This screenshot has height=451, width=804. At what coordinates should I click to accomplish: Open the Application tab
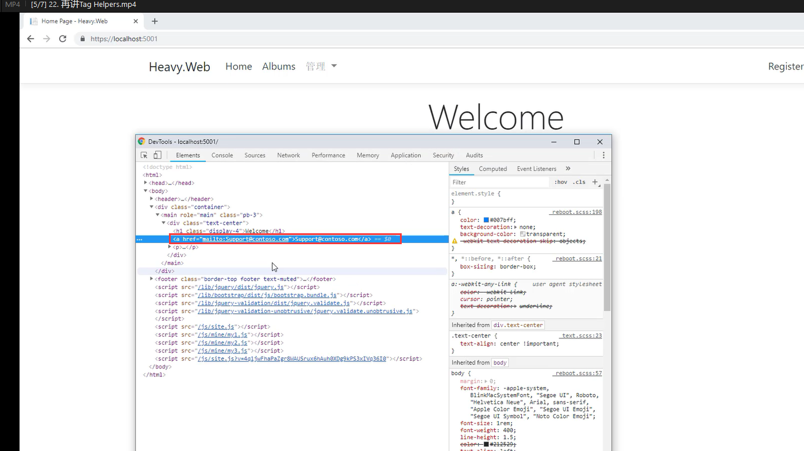tap(406, 155)
